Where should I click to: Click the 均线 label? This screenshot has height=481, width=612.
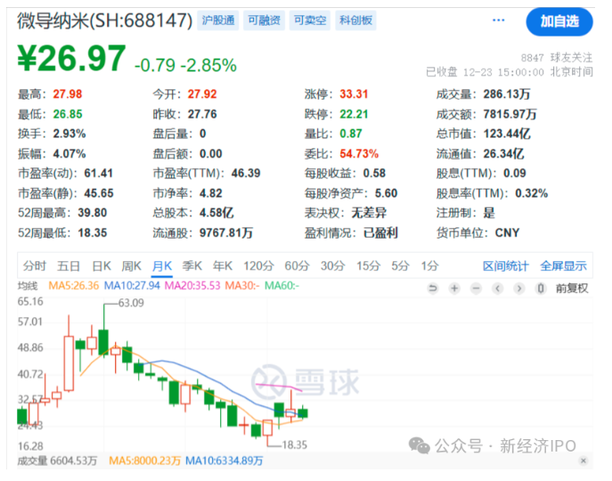(28, 286)
